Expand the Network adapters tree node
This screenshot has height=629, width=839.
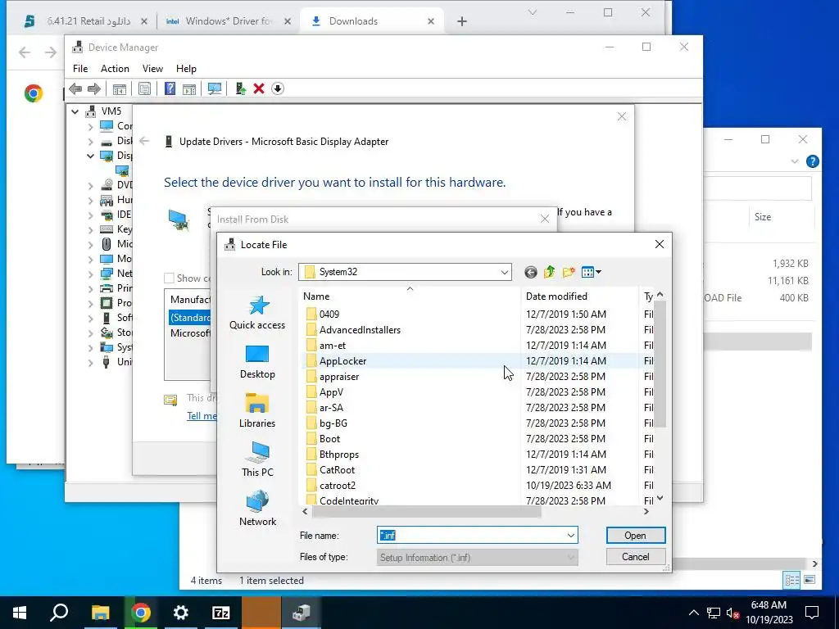tap(90, 274)
